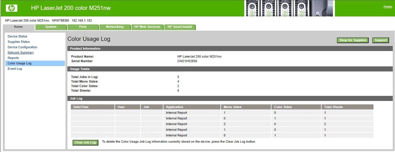Click the Shop for Supplies button
Screen dimensions: 395x152
tap(353, 40)
